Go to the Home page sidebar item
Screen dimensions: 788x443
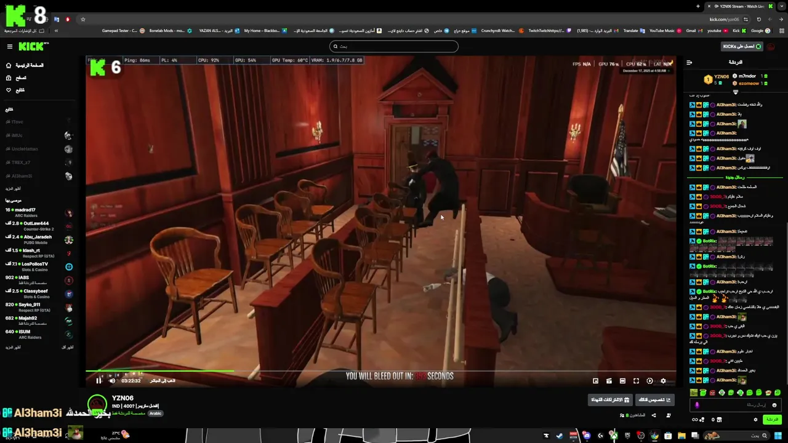25,65
